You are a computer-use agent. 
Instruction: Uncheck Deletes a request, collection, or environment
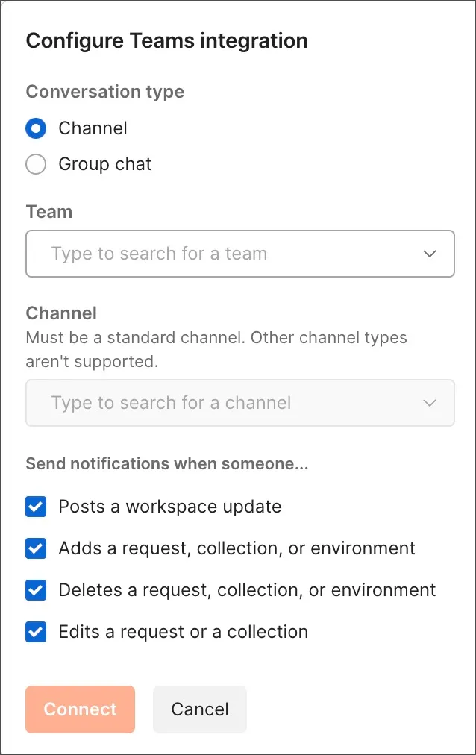tap(36, 590)
